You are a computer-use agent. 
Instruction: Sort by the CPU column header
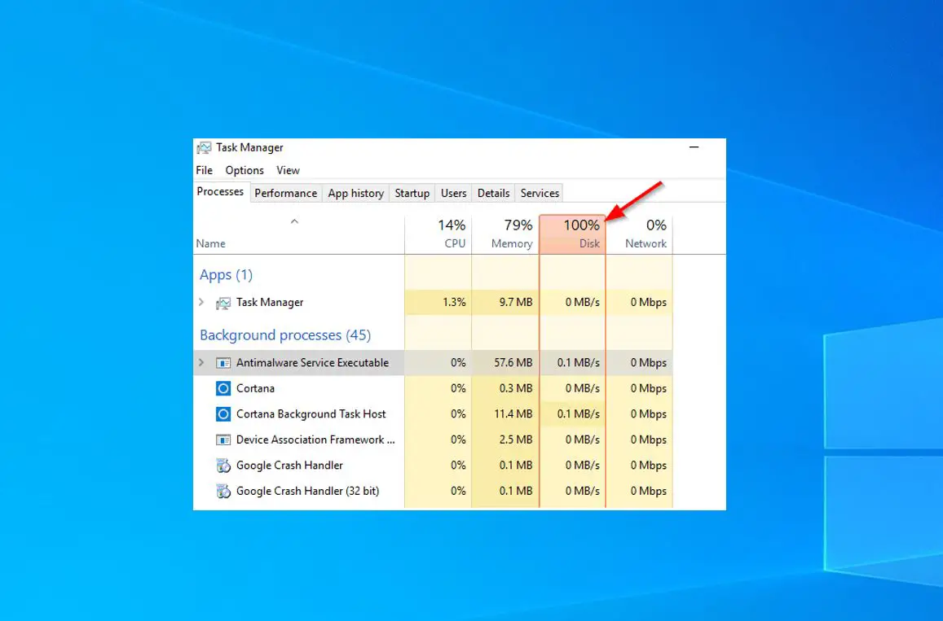[x=438, y=234]
